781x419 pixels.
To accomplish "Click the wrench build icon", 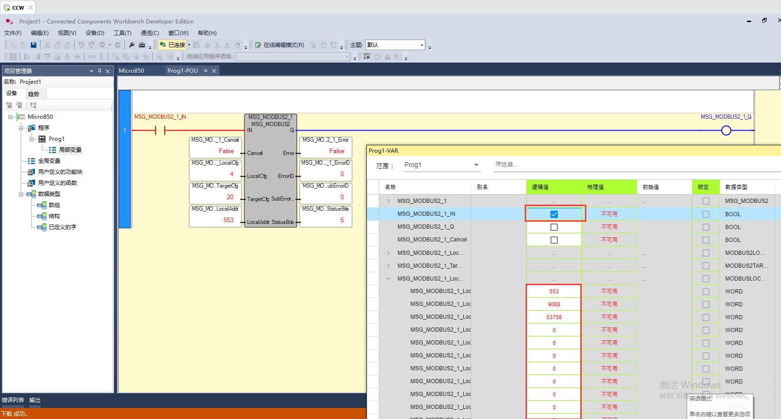I will [x=132, y=45].
